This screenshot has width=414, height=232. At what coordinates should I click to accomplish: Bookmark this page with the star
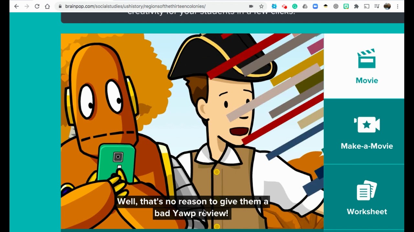(261, 6)
